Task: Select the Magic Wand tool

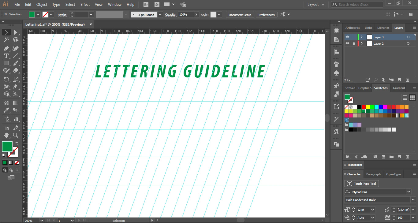Action: (6, 40)
